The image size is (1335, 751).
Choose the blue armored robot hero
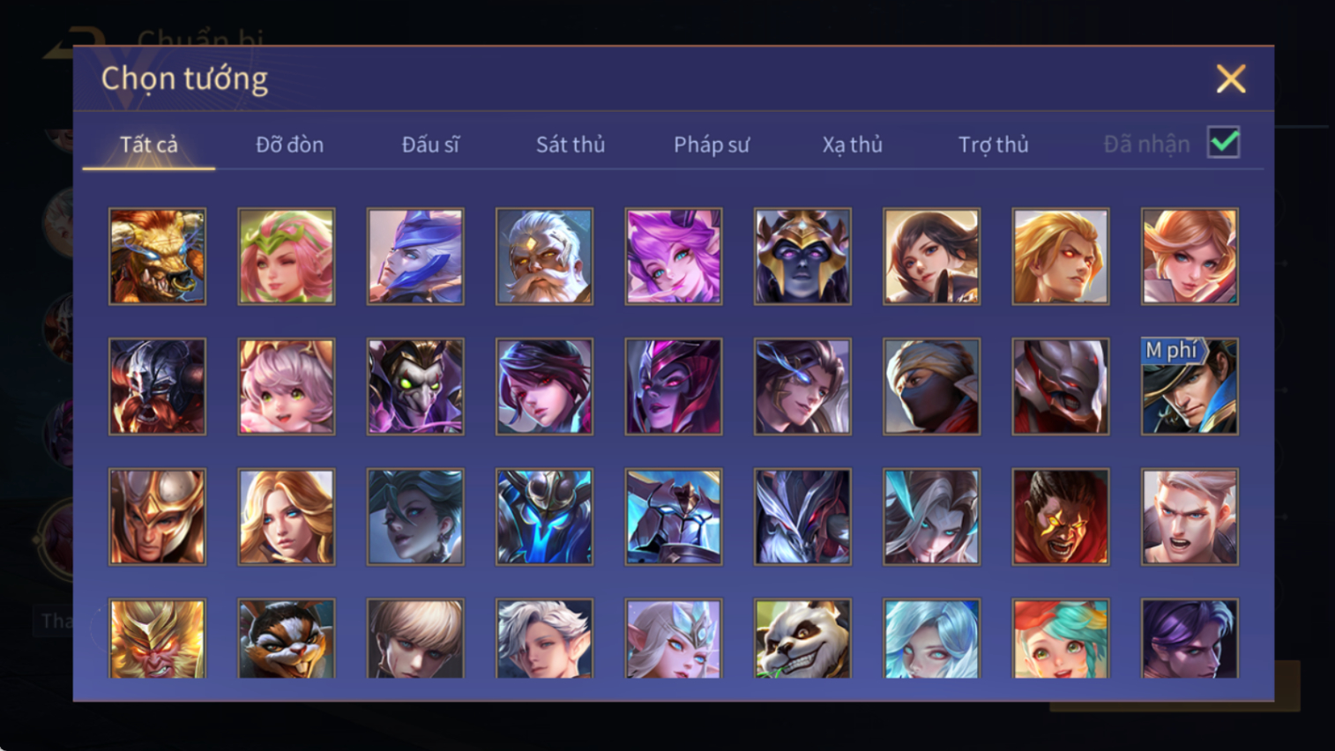coord(544,517)
